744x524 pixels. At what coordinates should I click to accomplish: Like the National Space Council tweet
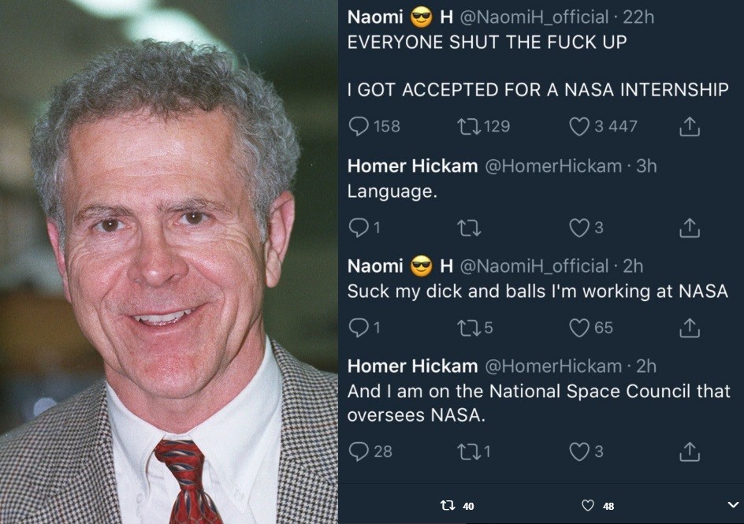579,452
